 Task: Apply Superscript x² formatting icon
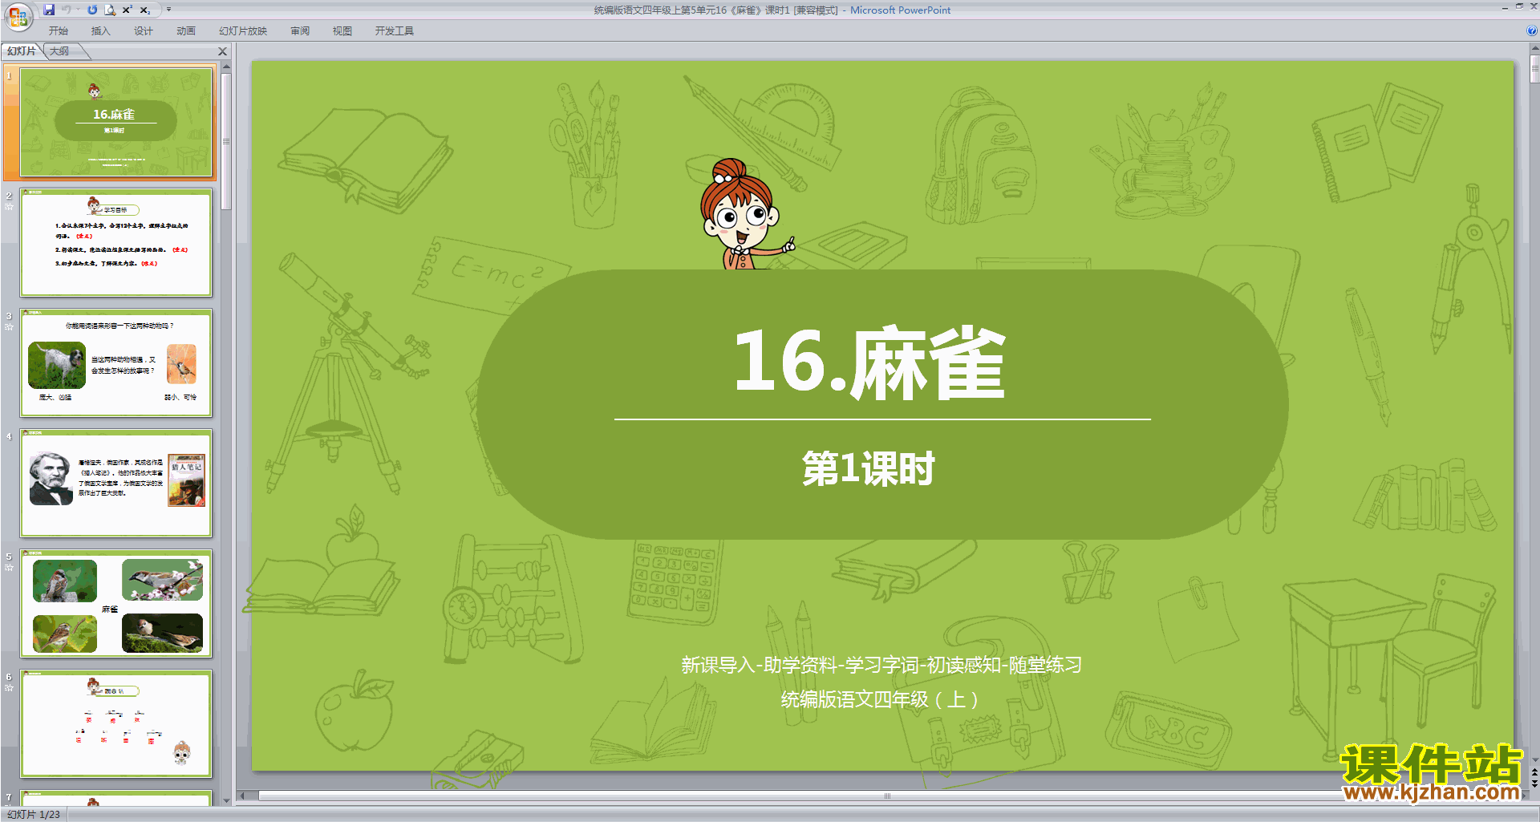[128, 10]
